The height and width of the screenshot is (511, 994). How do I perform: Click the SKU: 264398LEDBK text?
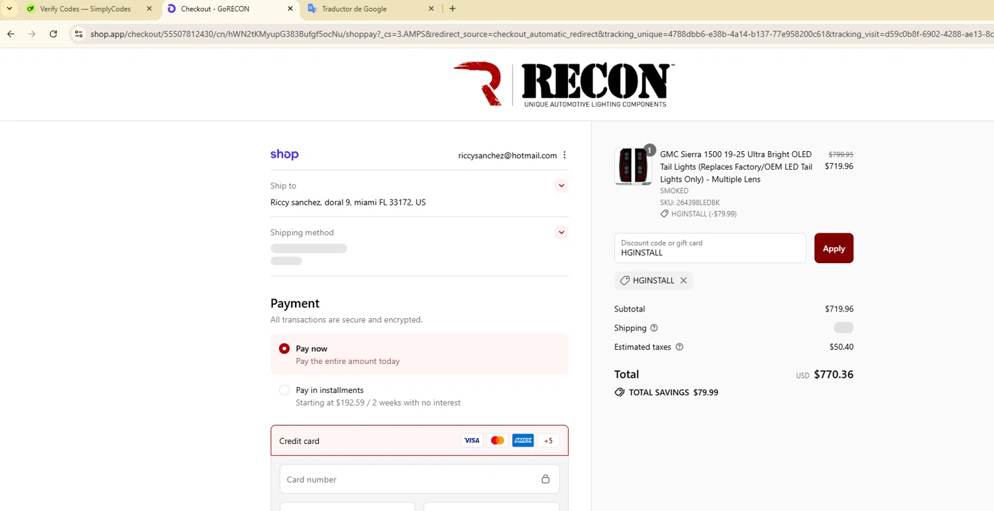(690, 202)
